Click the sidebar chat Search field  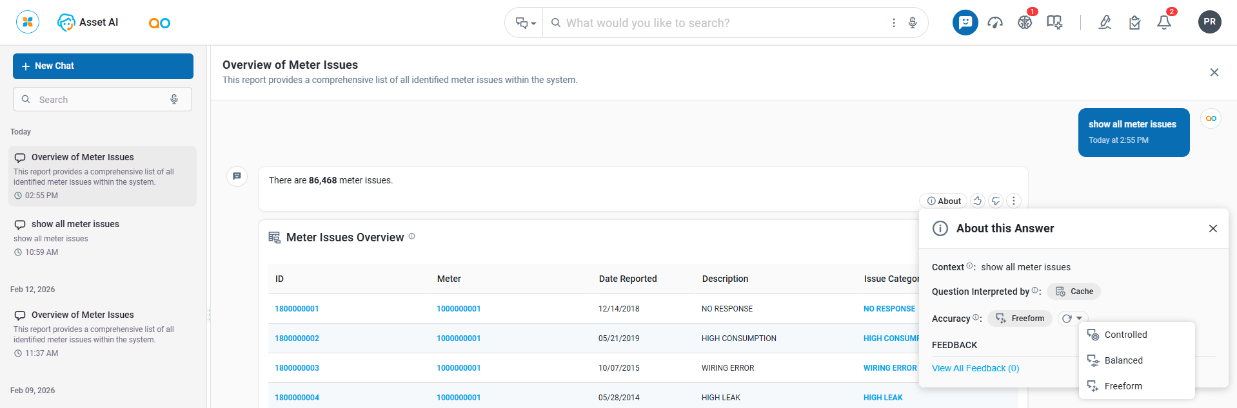tap(97, 100)
